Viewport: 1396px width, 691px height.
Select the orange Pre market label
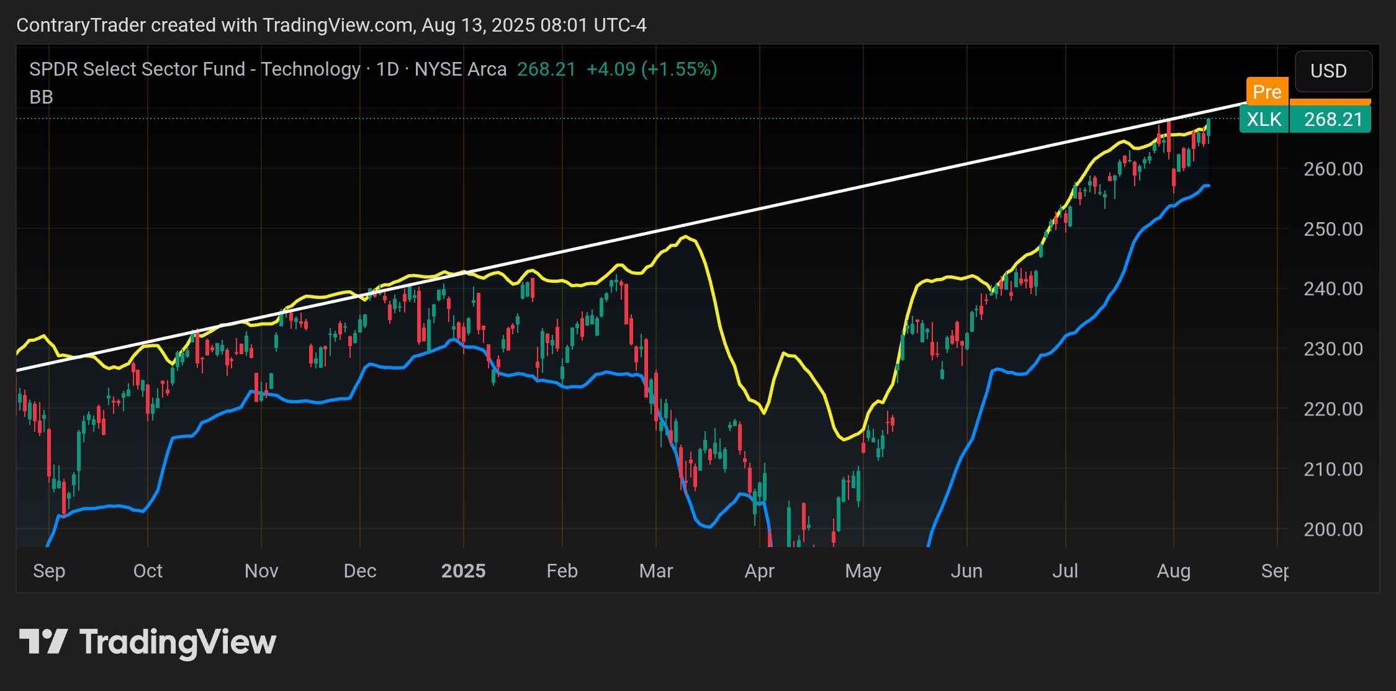pos(1267,92)
